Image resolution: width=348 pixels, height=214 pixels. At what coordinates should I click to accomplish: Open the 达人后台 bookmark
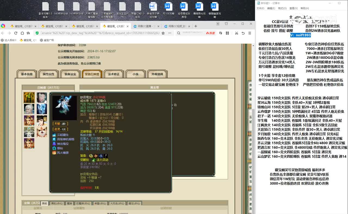click(x=9, y=40)
